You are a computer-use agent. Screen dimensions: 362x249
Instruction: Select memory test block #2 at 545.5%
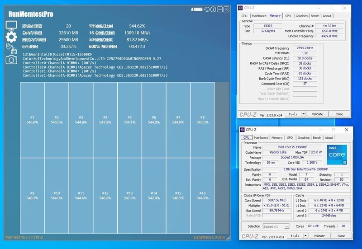[x=57, y=120]
